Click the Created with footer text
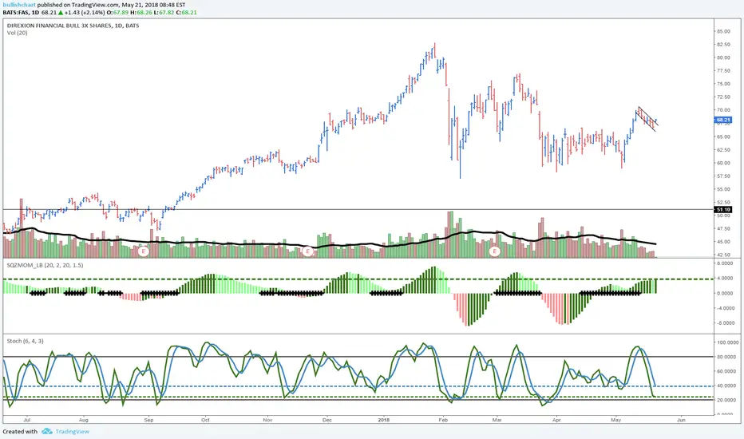744x439 pixels. [20, 431]
